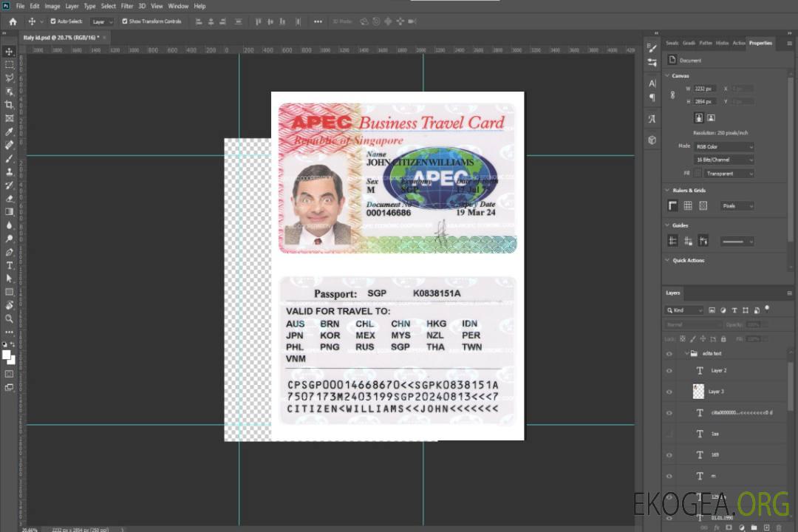Click the canvas width input field

click(x=704, y=89)
